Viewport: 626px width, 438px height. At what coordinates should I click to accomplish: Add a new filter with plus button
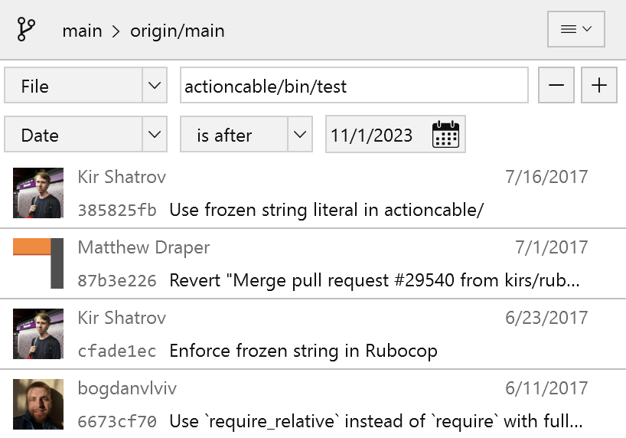pyautogui.click(x=599, y=86)
